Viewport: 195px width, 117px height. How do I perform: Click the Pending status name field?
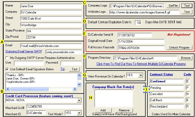167,88
